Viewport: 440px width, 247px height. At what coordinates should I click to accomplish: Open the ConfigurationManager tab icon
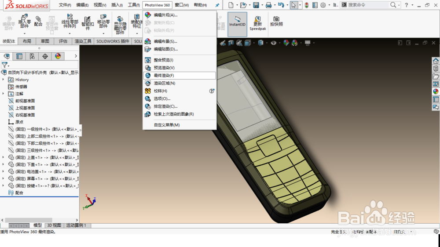click(32, 56)
